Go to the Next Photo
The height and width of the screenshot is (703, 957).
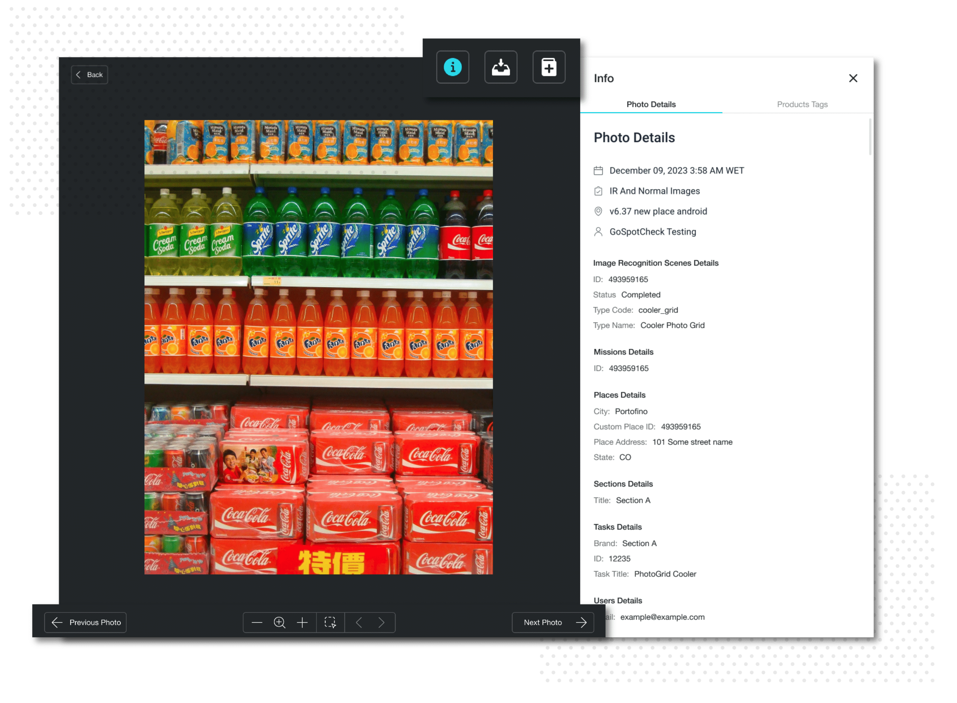(553, 622)
